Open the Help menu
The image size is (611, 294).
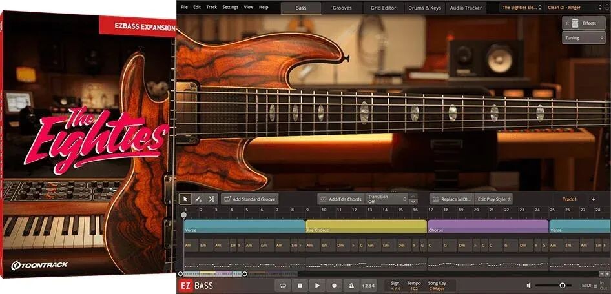(x=264, y=7)
